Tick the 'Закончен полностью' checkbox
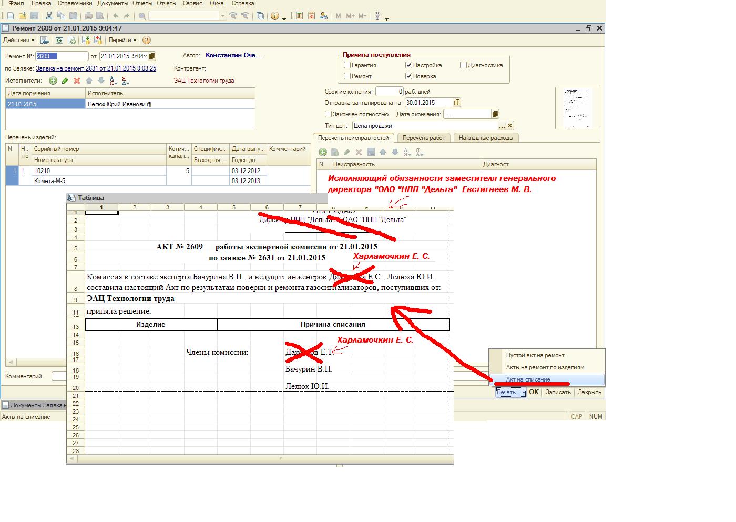This screenshot has width=736, height=522. click(328, 114)
